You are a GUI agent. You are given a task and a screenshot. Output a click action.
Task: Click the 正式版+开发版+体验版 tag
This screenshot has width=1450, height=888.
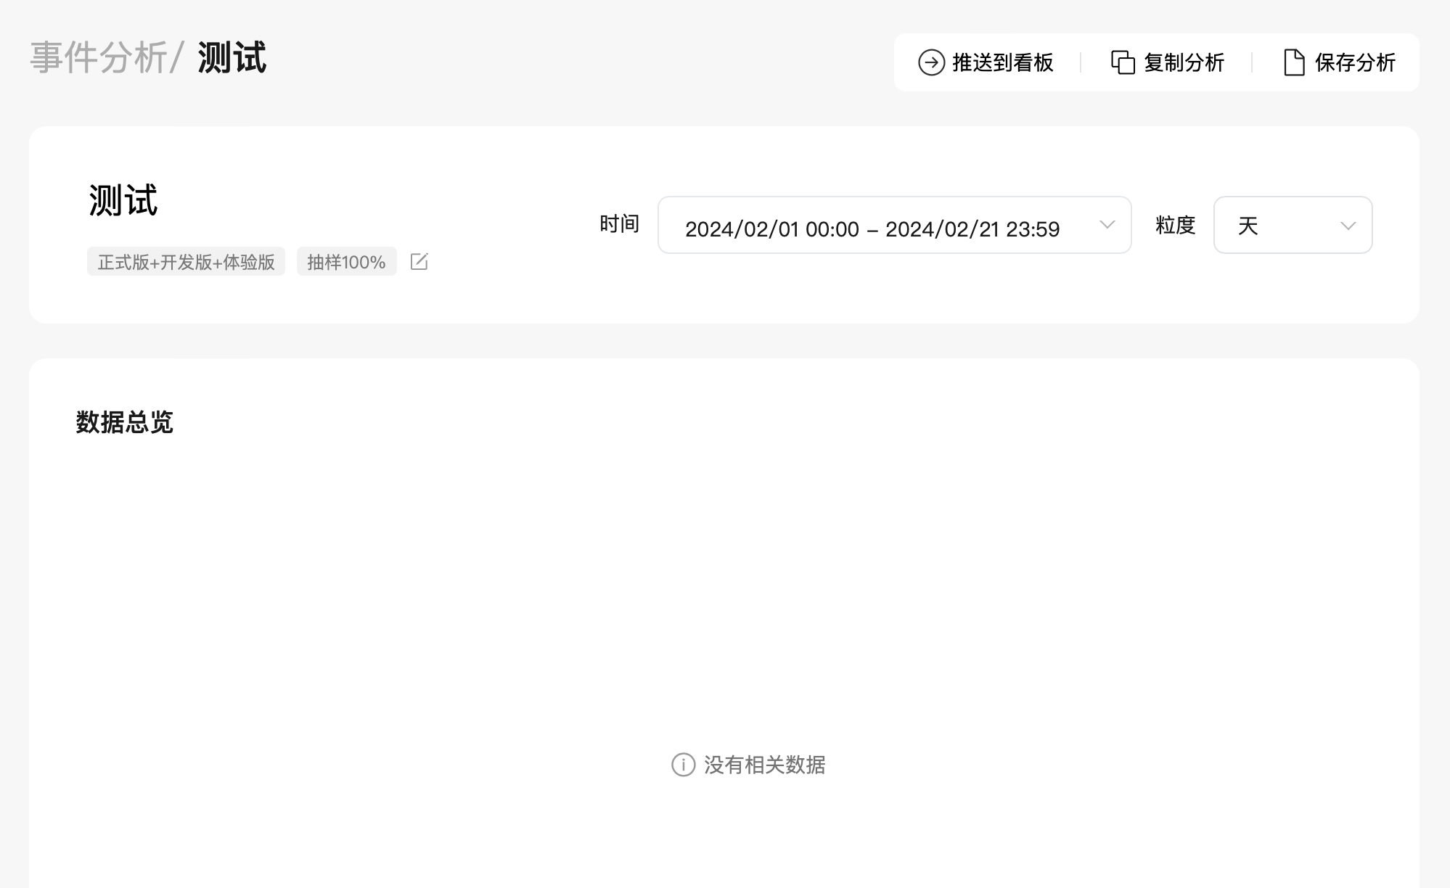[186, 262]
